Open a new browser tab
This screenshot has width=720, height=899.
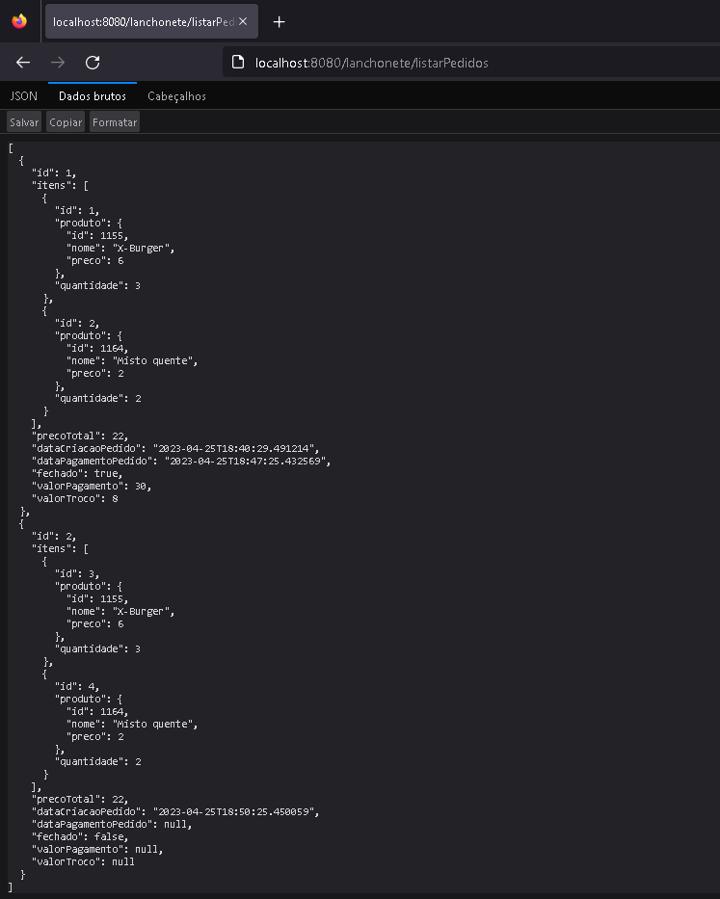coord(280,19)
